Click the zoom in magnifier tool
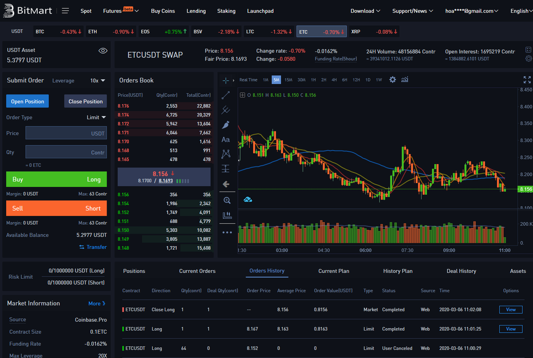 point(227,200)
